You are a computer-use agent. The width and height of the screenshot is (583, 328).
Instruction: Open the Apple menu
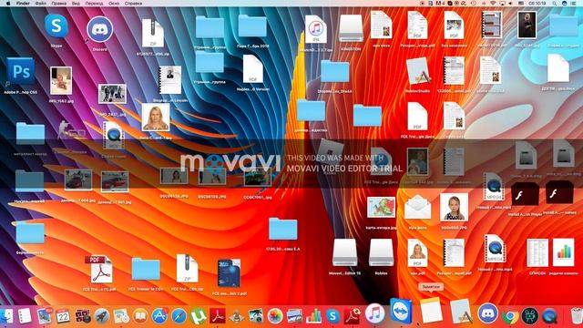[8, 3]
